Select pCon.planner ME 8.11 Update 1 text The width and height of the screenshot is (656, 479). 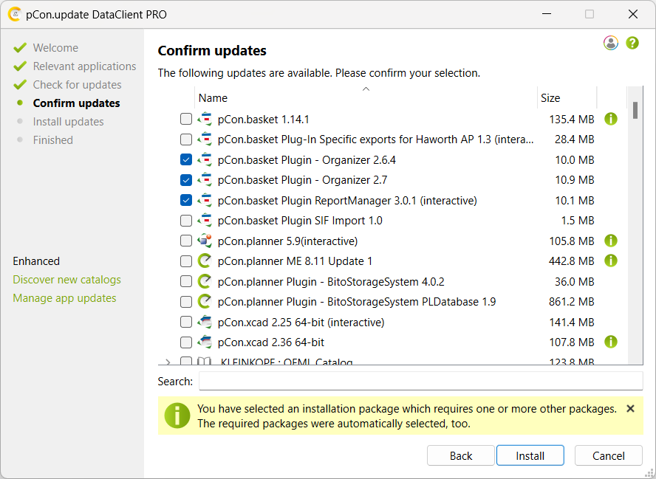click(x=295, y=261)
